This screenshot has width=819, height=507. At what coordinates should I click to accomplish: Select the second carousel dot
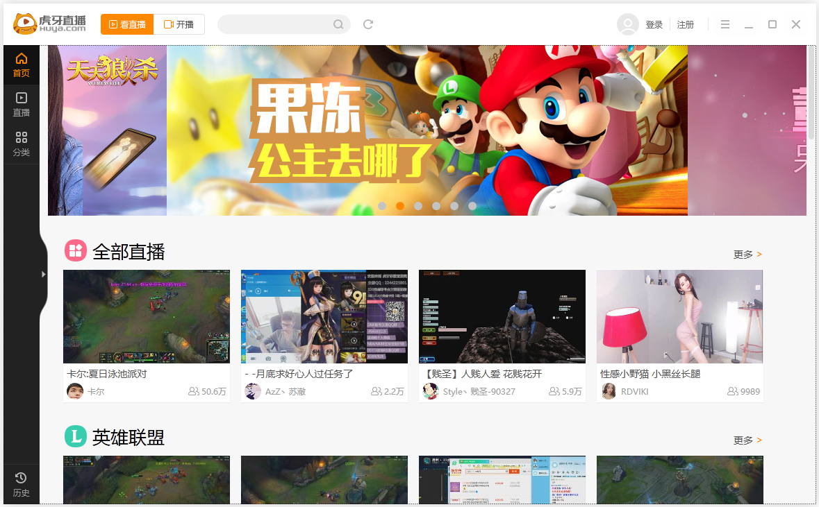[x=400, y=206]
